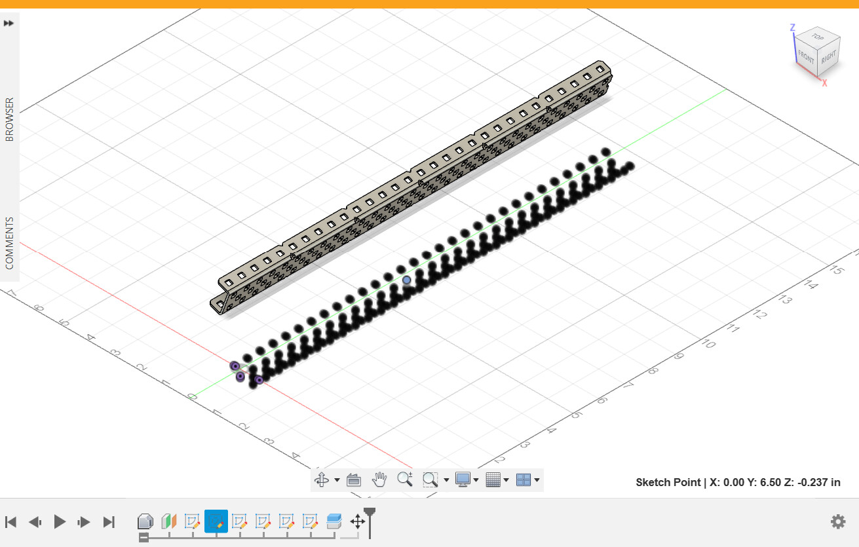Open the BROWSER panel
859x547 pixels.
click(9, 120)
